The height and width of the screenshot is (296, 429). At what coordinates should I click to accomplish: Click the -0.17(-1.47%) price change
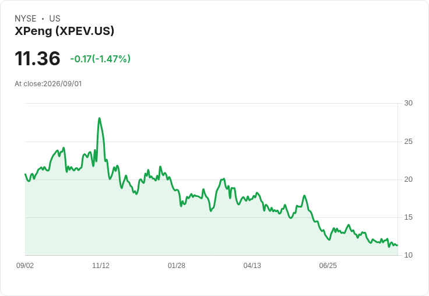[x=100, y=59]
